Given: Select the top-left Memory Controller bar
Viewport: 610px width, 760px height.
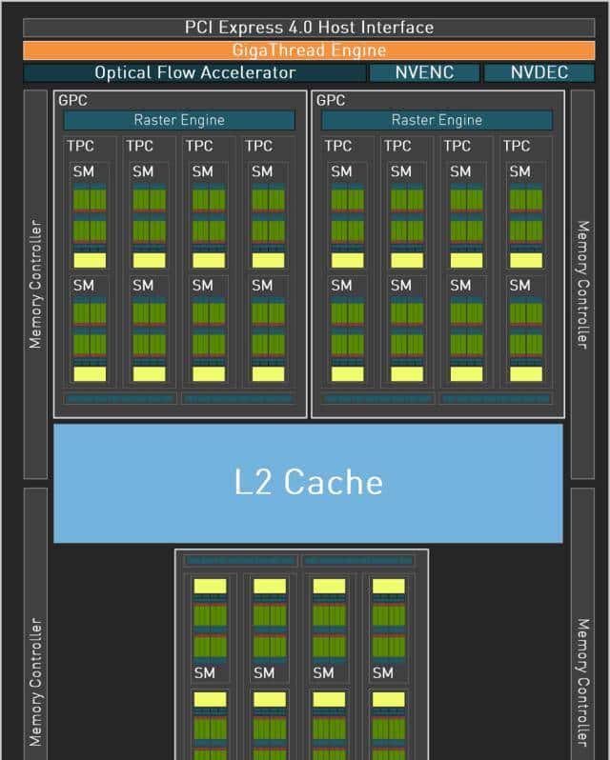Looking at the screenshot, I should [x=35, y=284].
